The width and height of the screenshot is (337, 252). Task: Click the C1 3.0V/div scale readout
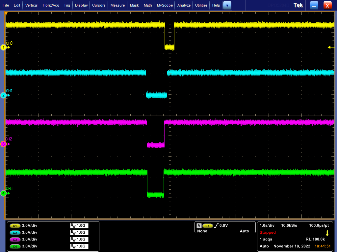(30, 226)
